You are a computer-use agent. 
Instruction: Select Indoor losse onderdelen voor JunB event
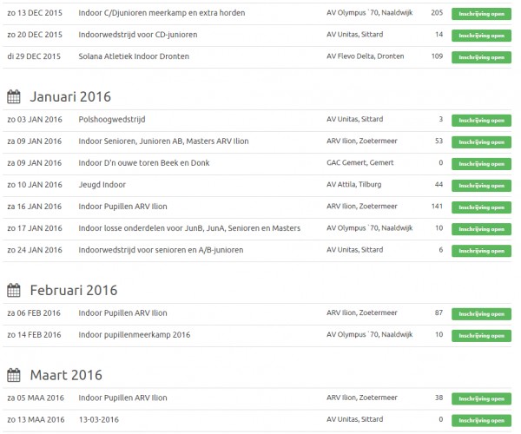coord(189,227)
